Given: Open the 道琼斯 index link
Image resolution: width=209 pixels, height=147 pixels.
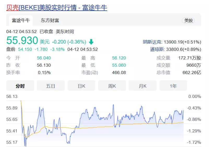Looking at the screenshot, I should [x=157, y=49].
